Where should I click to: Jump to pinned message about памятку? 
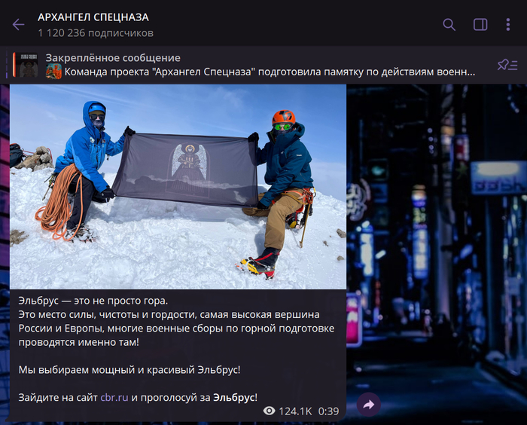click(270, 72)
